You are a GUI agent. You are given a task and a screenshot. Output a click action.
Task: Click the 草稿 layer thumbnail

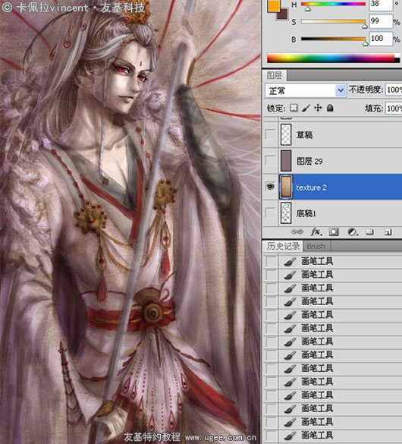tap(286, 135)
